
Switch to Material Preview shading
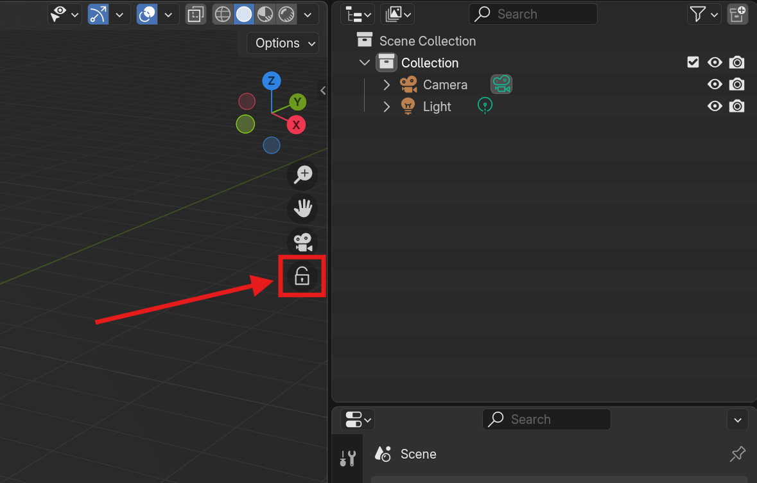click(265, 15)
